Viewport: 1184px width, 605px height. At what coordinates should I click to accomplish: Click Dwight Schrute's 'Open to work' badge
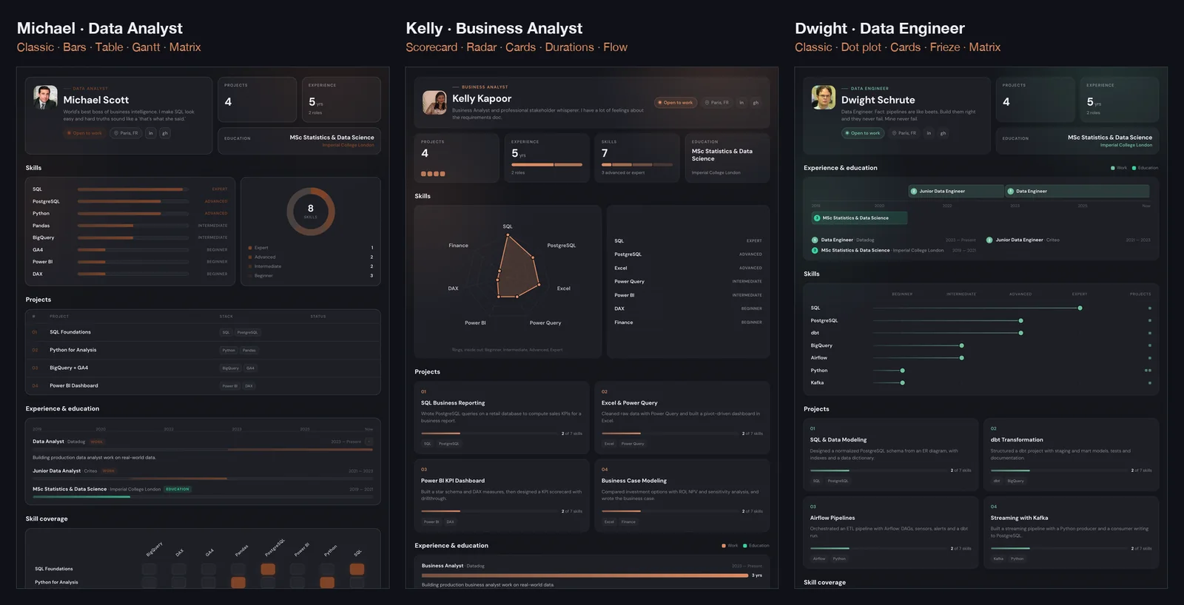point(863,133)
